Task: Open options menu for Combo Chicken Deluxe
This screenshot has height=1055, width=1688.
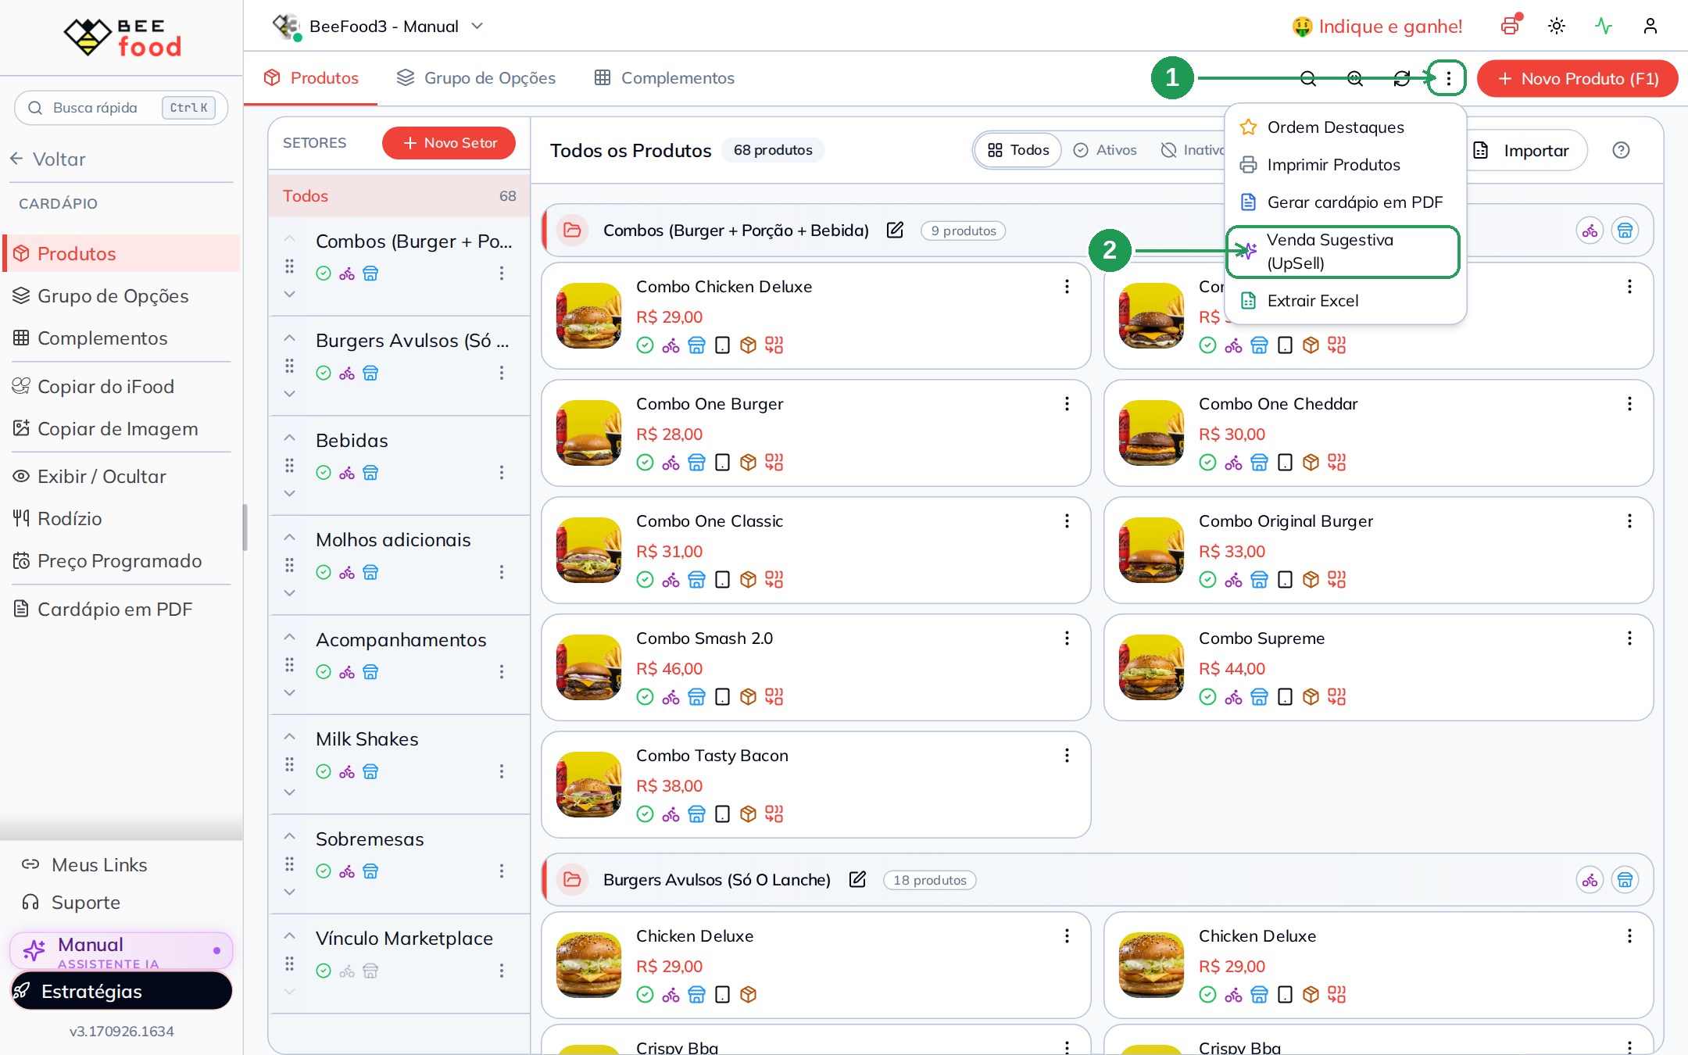Action: click(x=1067, y=287)
